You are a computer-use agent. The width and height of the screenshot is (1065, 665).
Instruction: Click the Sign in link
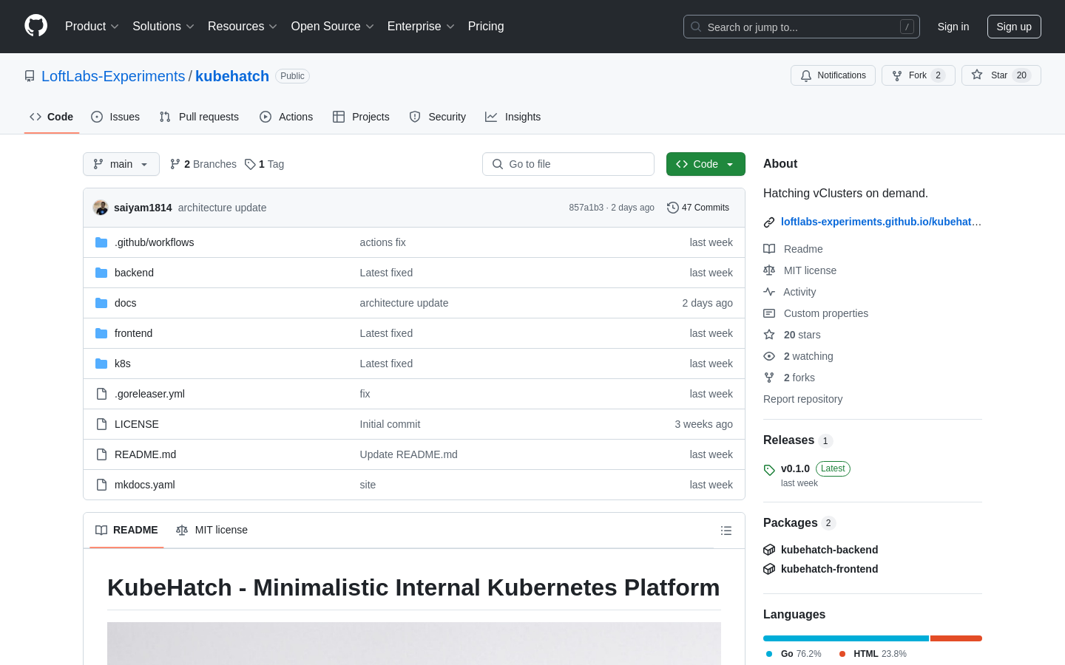953,27
